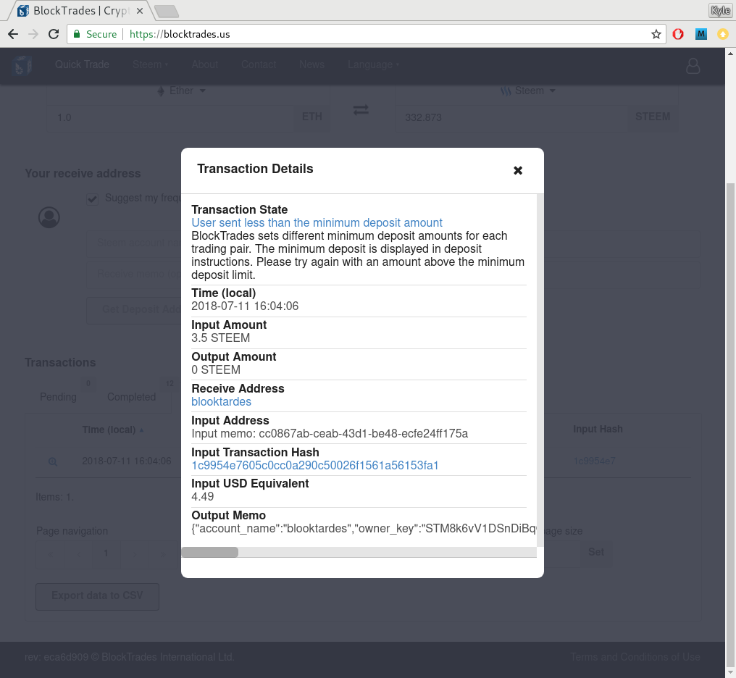Reload the page with the refresh icon
The width and height of the screenshot is (736, 678).
(x=53, y=34)
